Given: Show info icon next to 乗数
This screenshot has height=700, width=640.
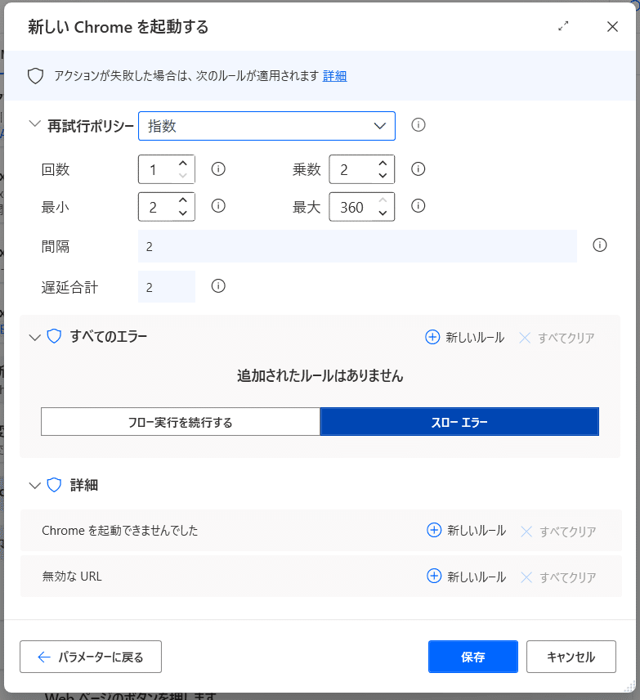Looking at the screenshot, I should point(418,168).
